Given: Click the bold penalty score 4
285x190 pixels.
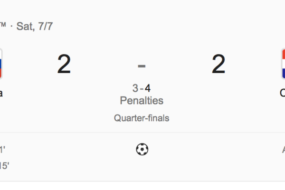Looking at the screenshot, I should pyautogui.click(x=148, y=88).
